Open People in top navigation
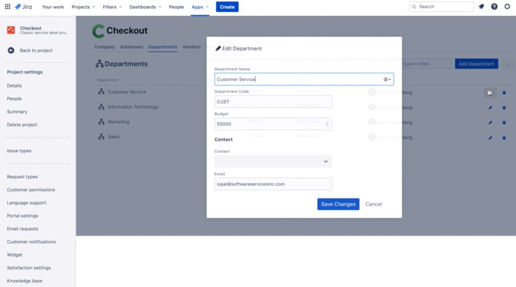 tap(176, 6)
